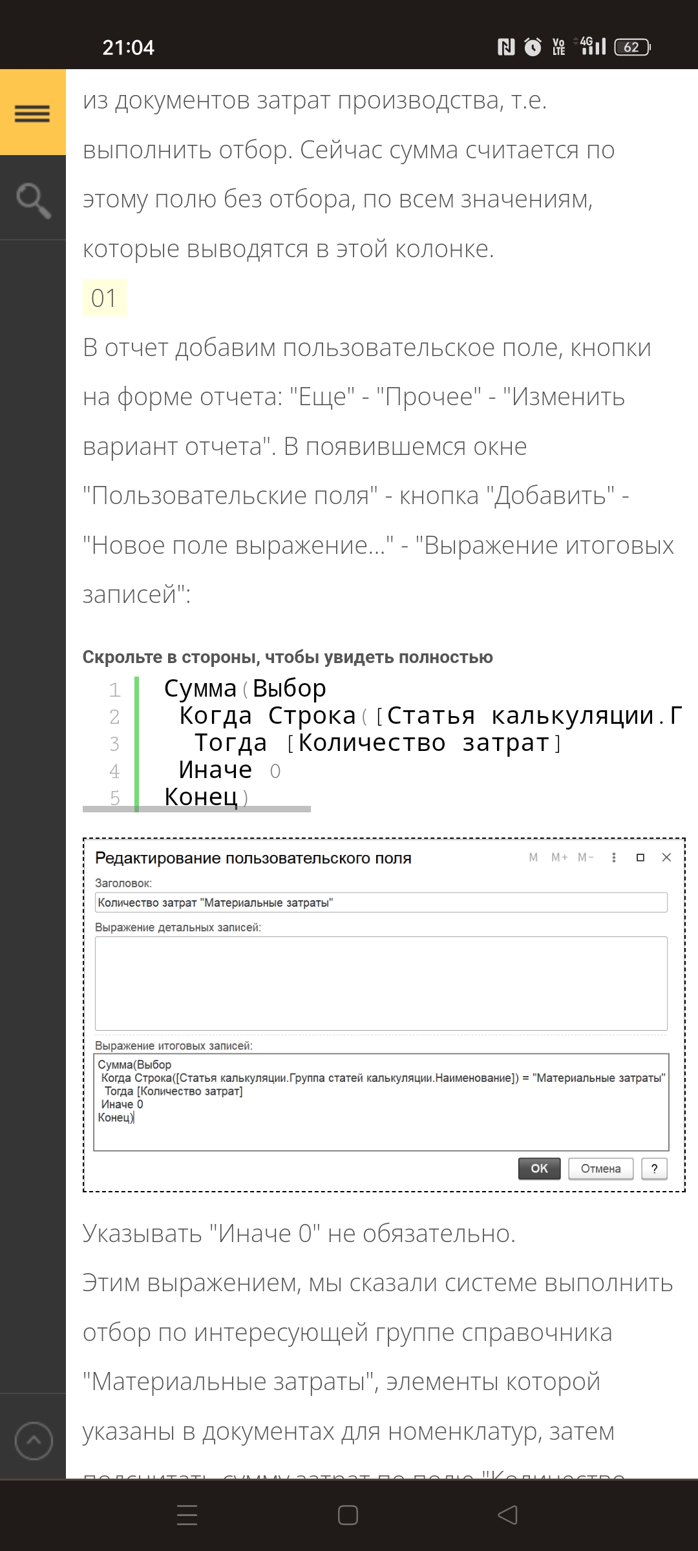Tap the Заголовок field in dialog image
The image size is (698, 1551).
(381, 903)
